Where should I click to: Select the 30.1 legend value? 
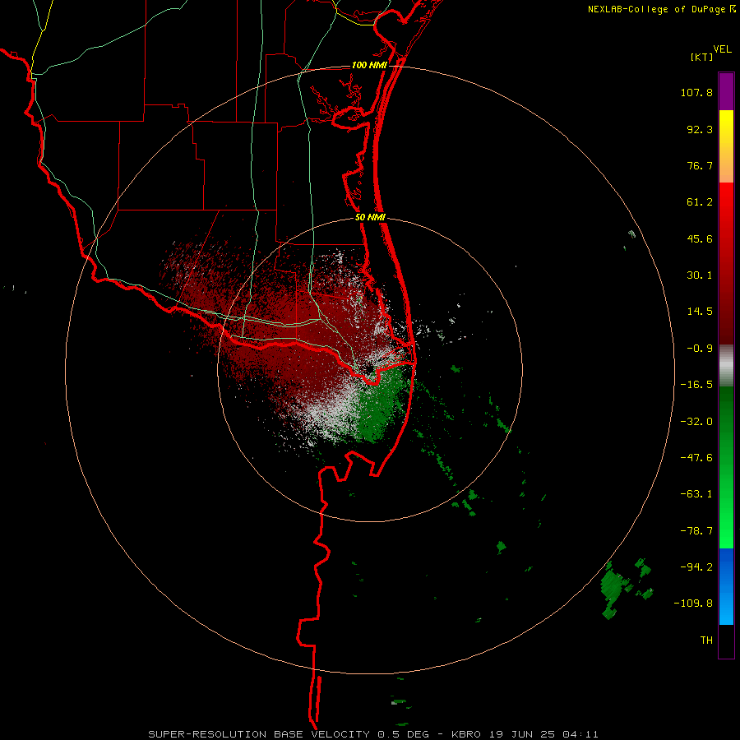(700, 275)
